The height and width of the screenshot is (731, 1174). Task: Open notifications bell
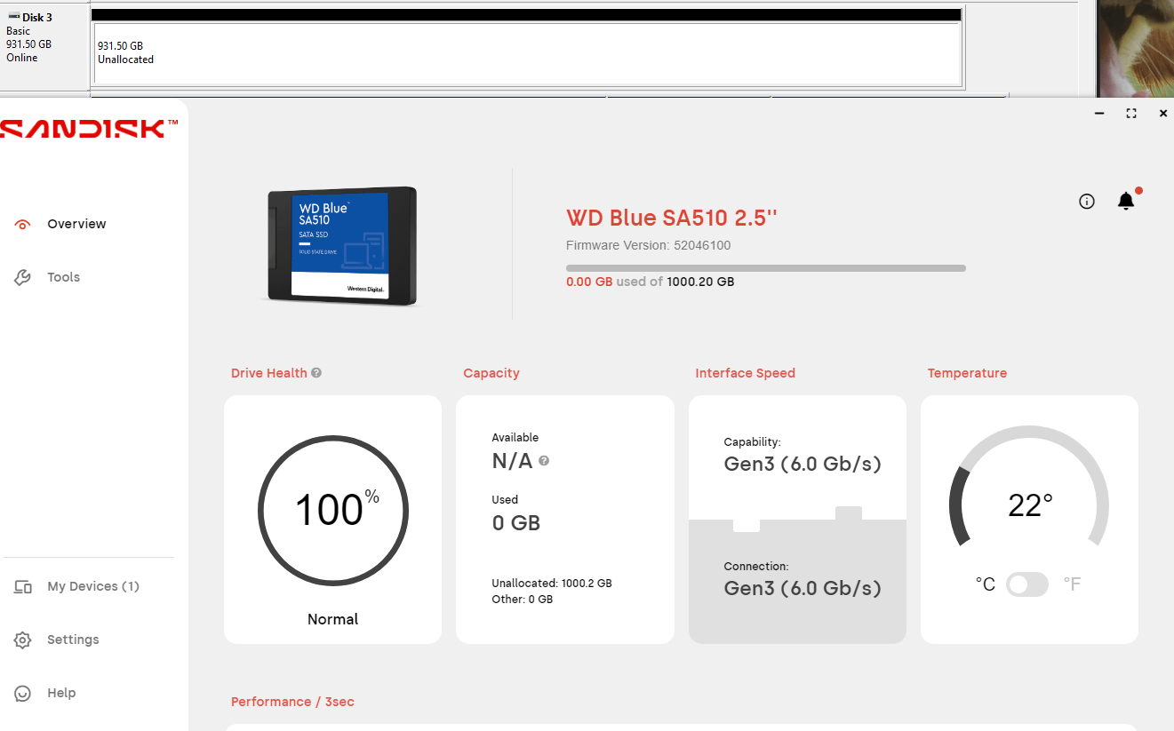coord(1126,201)
